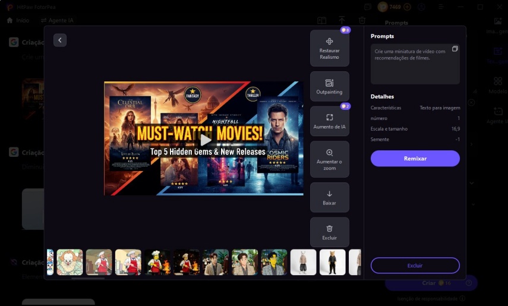This screenshot has height=306, width=508.
Task: Click the thumbnail strip horizontal scrollbar
Action: pos(88,278)
